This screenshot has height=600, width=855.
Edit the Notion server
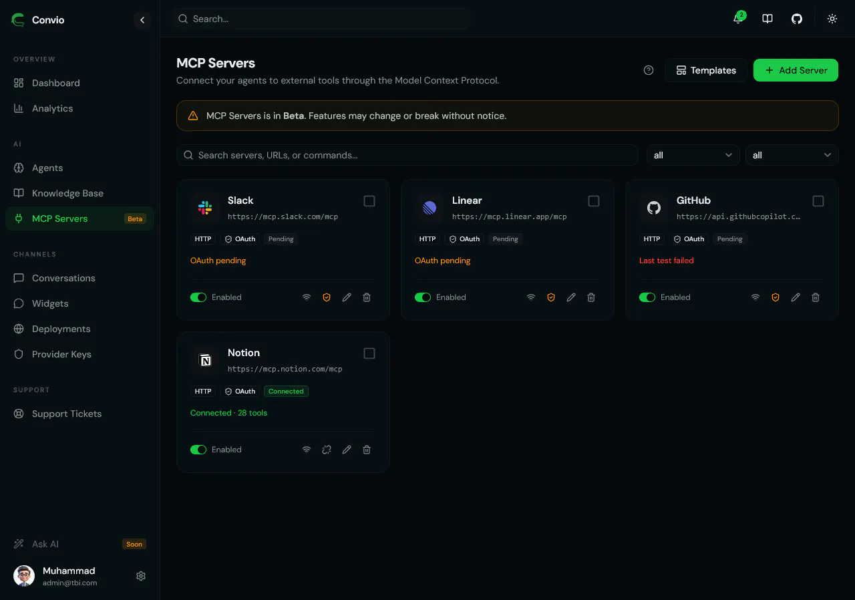click(x=347, y=450)
